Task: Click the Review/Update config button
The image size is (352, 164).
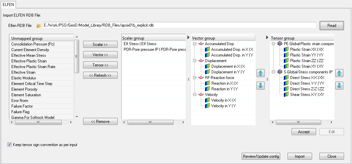Action: point(261,156)
